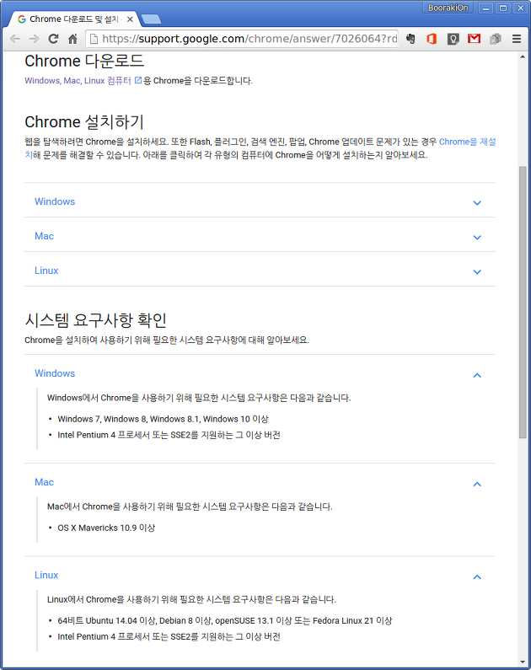Open the Office extension icon
The height and width of the screenshot is (670, 531).
pos(432,39)
